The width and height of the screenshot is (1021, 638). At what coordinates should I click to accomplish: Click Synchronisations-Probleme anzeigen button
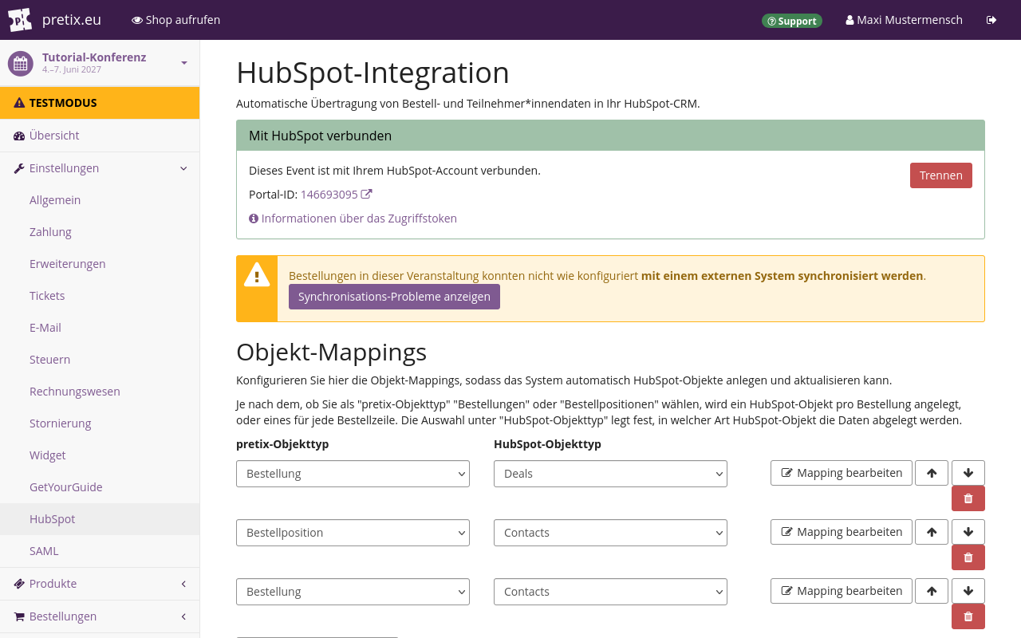394,297
